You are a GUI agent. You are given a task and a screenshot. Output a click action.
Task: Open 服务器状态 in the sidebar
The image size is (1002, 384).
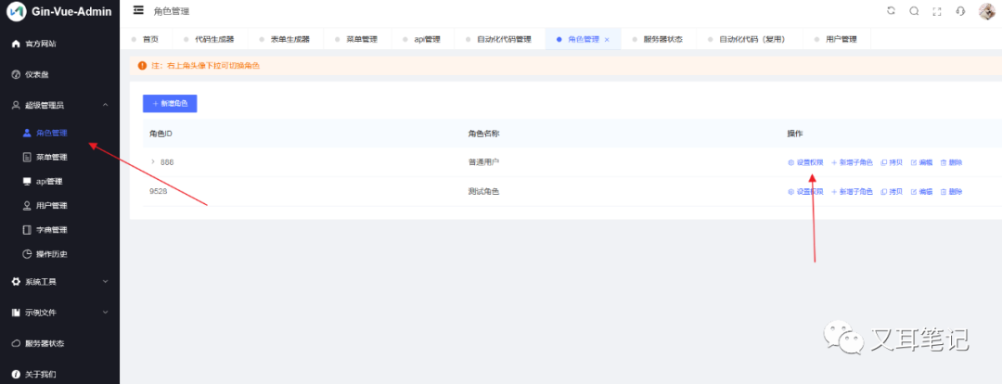(59, 343)
